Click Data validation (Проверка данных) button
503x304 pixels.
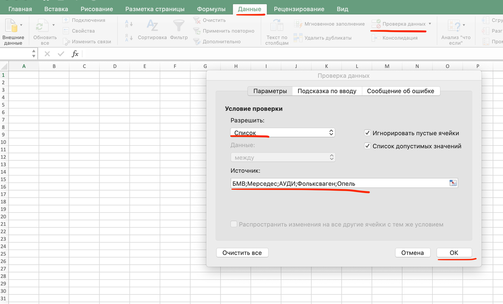click(398, 24)
